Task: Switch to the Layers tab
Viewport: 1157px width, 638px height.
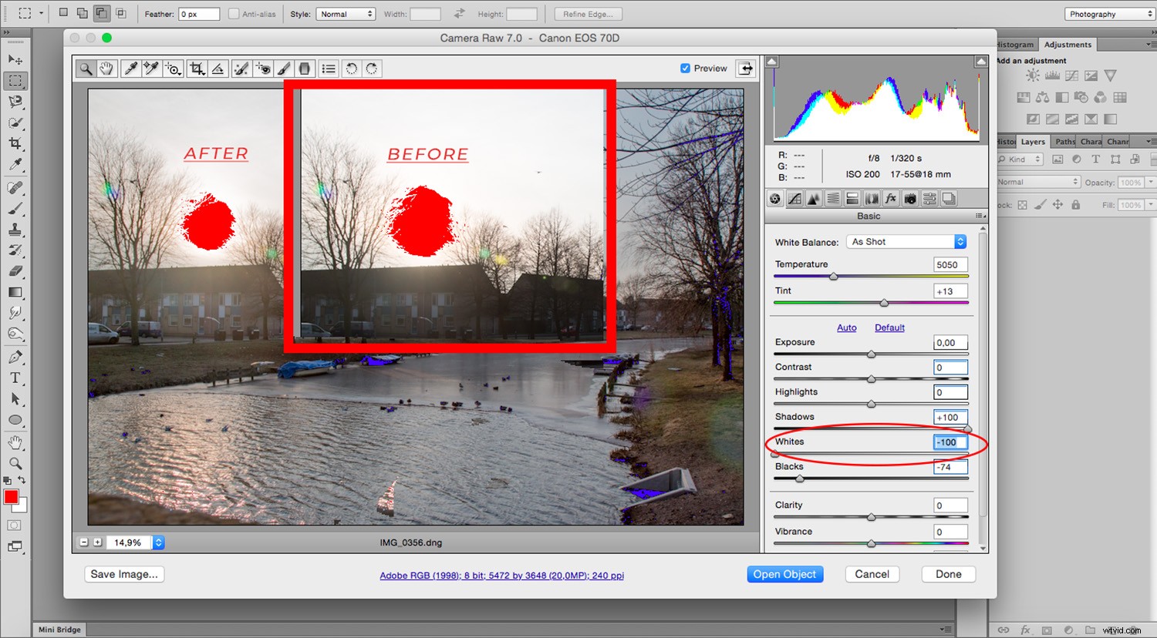Action: click(x=1033, y=141)
